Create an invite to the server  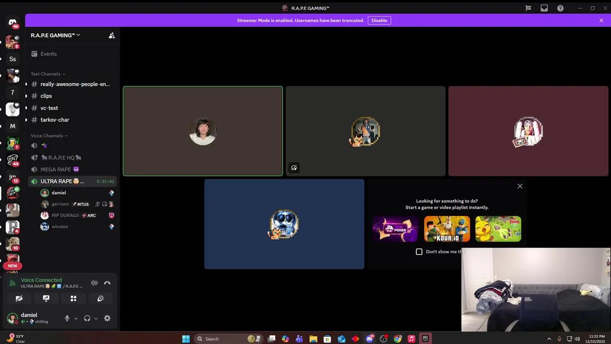(x=112, y=35)
